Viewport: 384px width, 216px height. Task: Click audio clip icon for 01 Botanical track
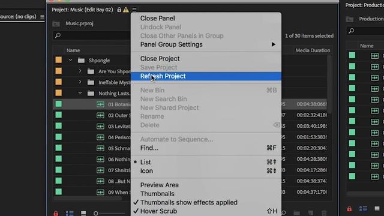[x=100, y=104]
